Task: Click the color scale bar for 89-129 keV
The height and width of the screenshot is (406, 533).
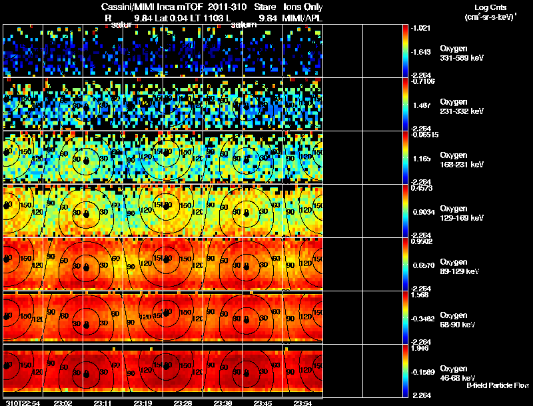Action: [x=405, y=264]
